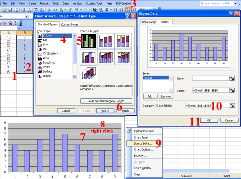
Task: Click Next in the Chart Wizard
Action: coord(105,111)
